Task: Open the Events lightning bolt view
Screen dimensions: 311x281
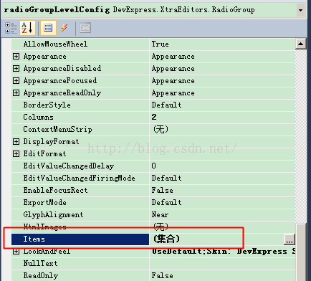Action: click(x=64, y=28)
